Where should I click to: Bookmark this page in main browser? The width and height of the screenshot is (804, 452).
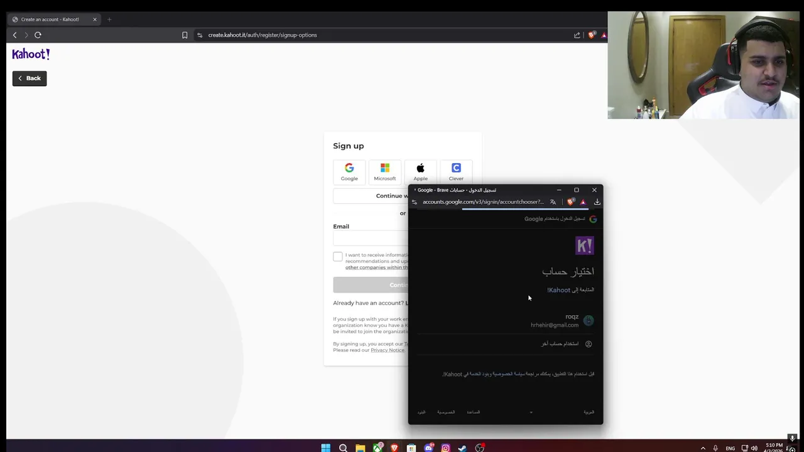[185, 35]
